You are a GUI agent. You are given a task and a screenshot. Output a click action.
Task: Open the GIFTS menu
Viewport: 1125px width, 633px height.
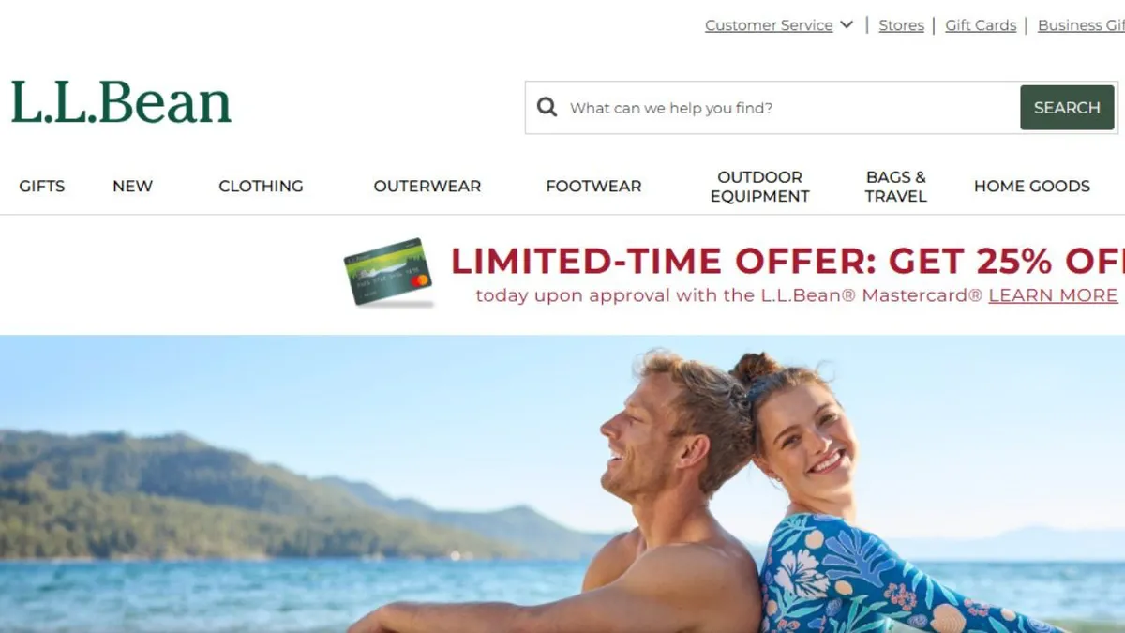click(x=42, y=186)
